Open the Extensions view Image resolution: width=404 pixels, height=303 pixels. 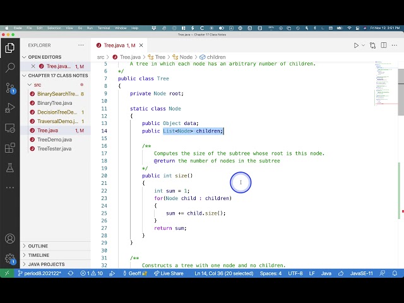click(10, 148)
